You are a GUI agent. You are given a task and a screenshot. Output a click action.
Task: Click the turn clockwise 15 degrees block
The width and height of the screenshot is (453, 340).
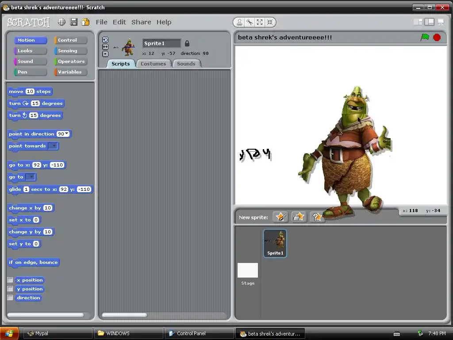click(x=36, y=103)
